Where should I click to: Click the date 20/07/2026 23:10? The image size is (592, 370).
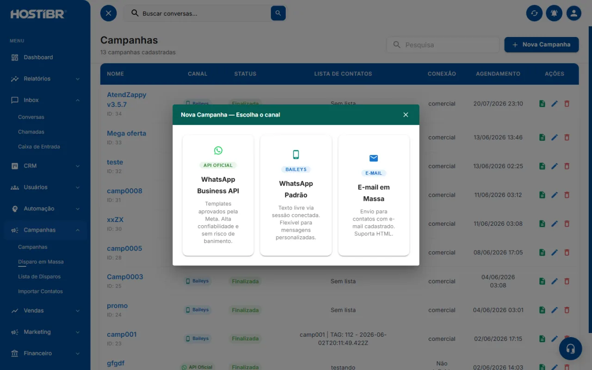(x=498, y=104)
